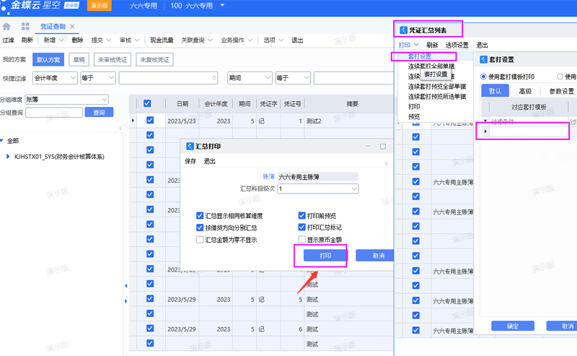Expand the 新增 toolbar dropdown
The image size is (577, 356).
(x=61, y=40)
